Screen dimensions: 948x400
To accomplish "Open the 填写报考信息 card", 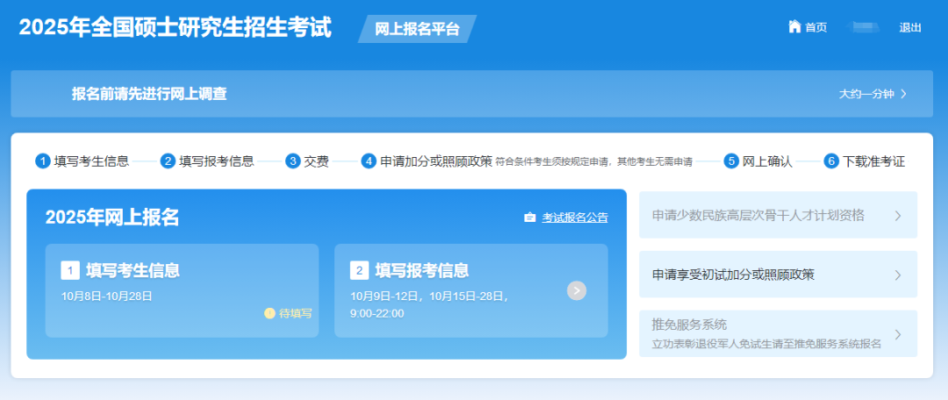I will (471, 290).
